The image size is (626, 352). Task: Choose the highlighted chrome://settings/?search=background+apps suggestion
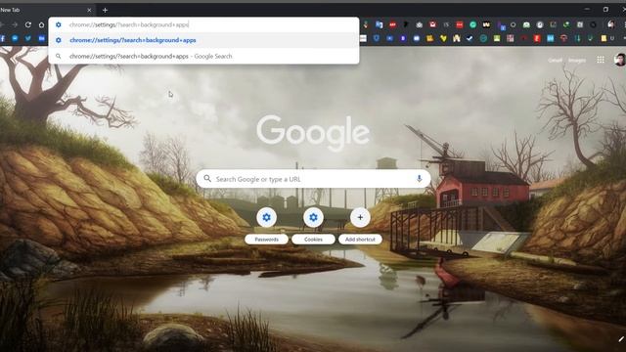[x=203, y=40]
